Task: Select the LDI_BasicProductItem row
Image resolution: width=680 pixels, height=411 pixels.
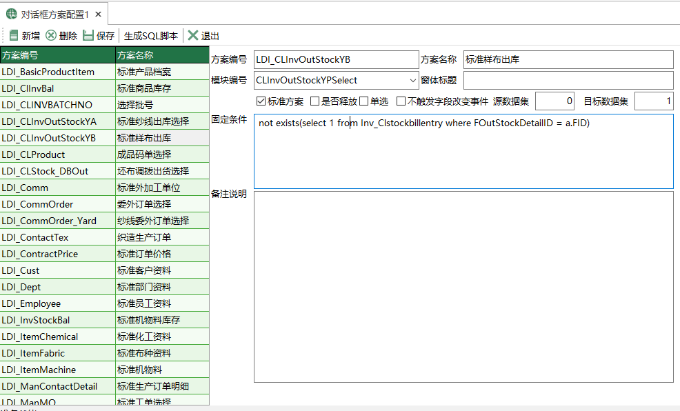Action: [105, 72]
